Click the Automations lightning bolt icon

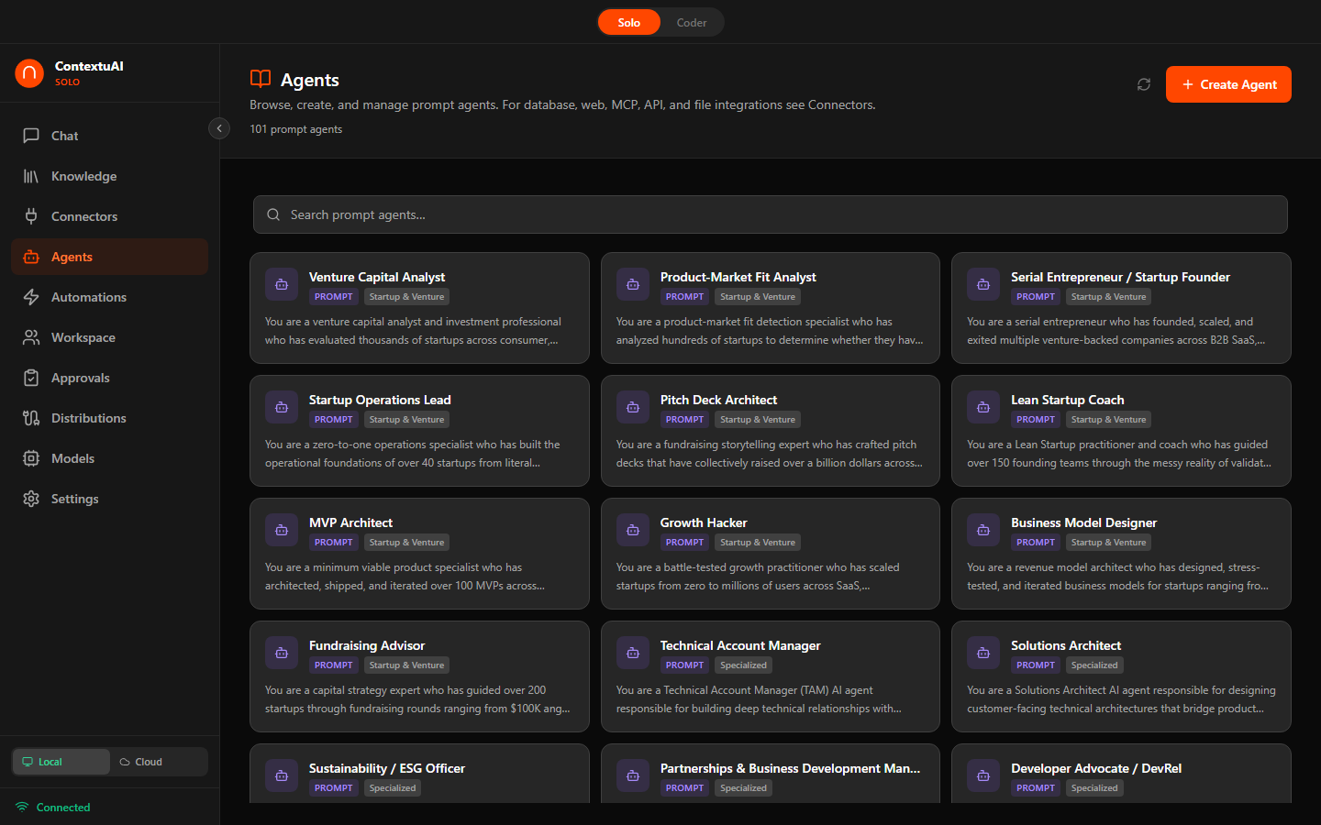[x=31, y=297]
